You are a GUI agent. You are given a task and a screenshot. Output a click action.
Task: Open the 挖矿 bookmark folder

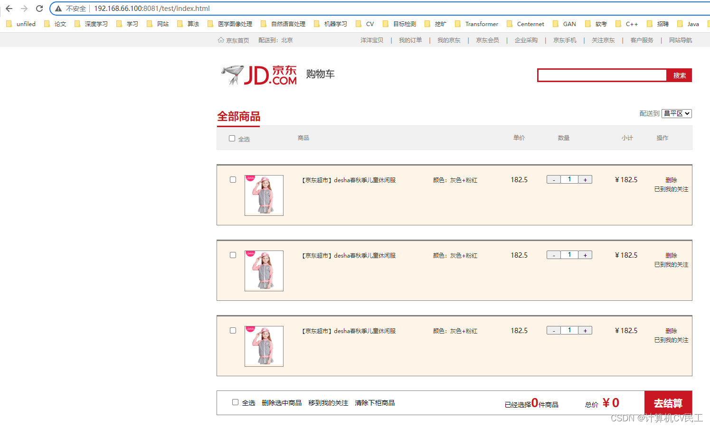pos(435,24)
